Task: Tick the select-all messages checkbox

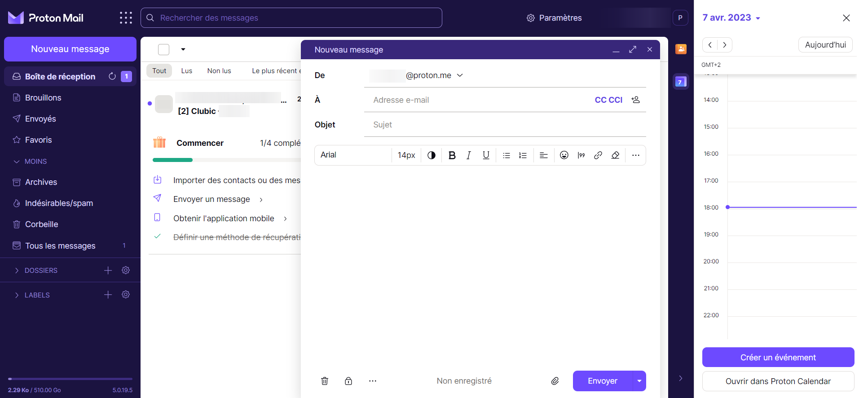Action: 164,49
